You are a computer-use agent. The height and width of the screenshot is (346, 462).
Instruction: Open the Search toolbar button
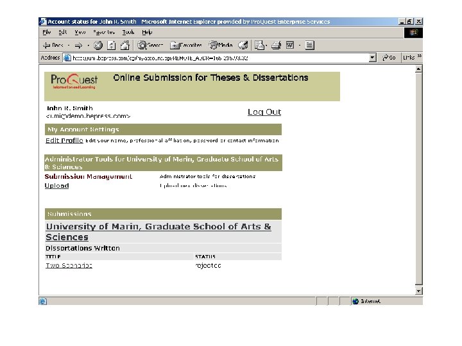click(x=150, y=45)
